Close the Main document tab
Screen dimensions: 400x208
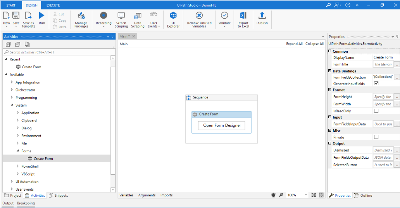(x=133, y=36)
